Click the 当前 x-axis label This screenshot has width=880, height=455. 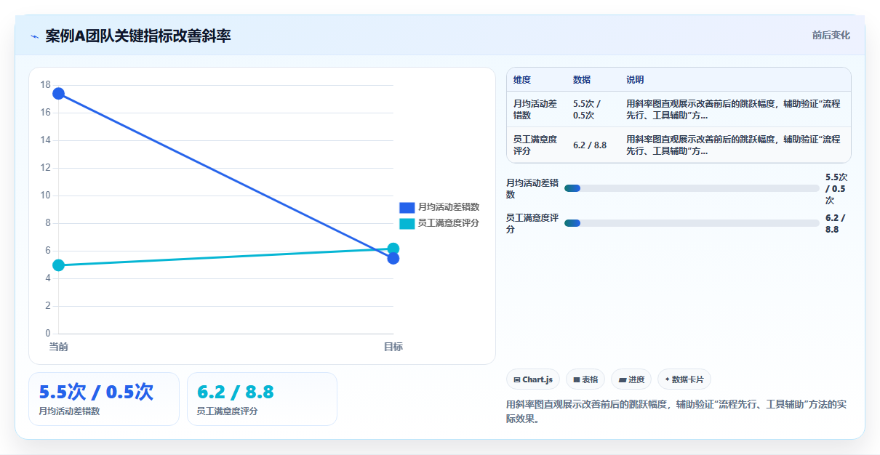click(x=59, y=347)
